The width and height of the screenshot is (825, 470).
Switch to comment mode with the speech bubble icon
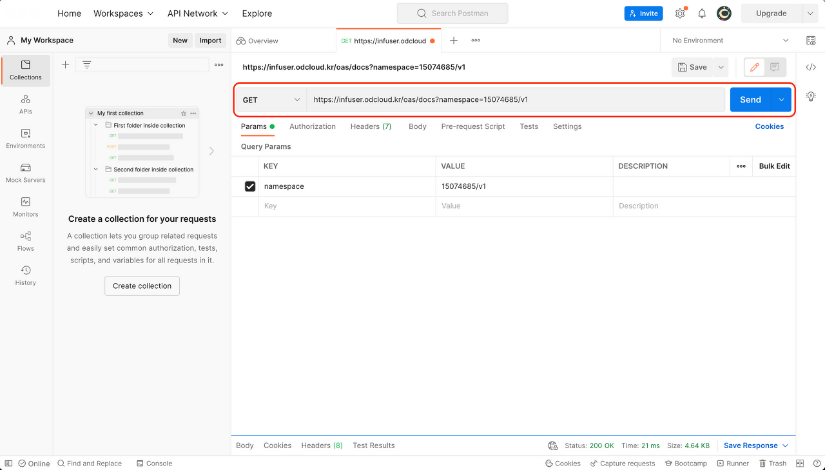775,67
